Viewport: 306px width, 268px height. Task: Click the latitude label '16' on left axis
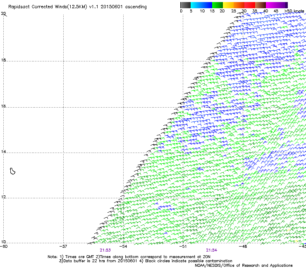coord(3,106)
